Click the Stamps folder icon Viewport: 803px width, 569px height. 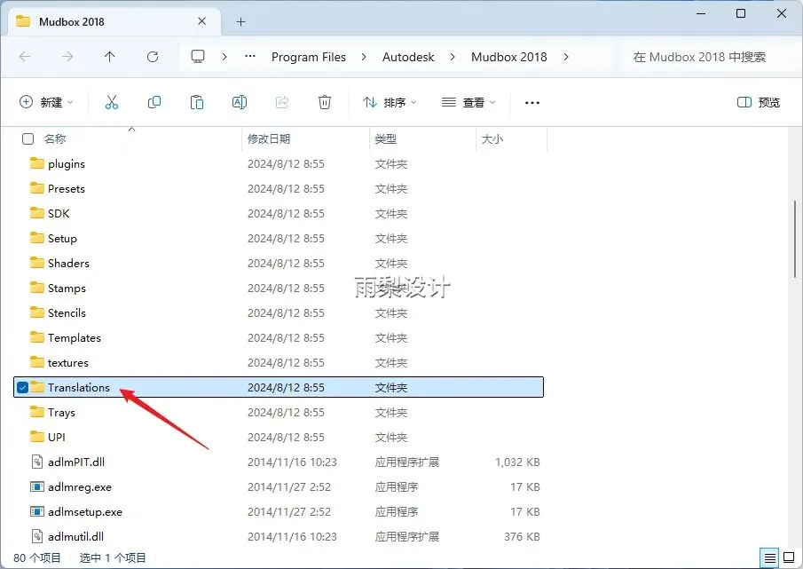(x=37, y=288)
